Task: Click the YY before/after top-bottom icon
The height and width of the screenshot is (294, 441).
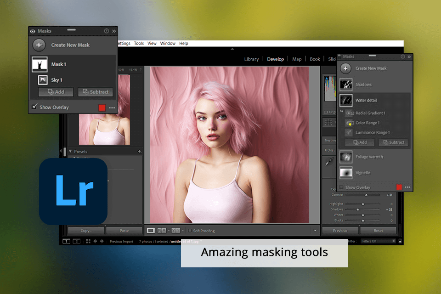Action: (176, 231)
